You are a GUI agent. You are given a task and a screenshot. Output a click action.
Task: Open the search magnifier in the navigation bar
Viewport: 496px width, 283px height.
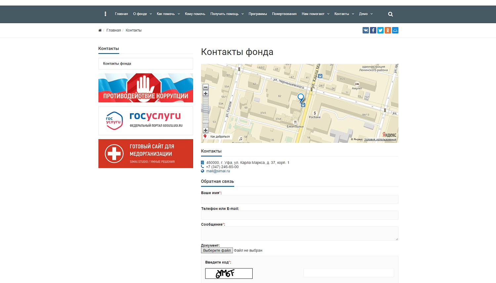pyautogui.click(x=391, y=14)
